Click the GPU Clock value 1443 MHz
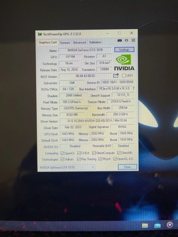The height and width of the screenshot is (237, 178). (68, 134)
